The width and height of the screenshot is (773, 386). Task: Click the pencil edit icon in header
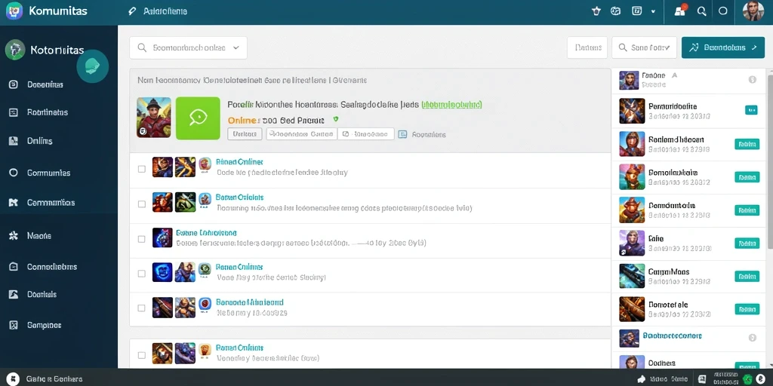[131, 11]
